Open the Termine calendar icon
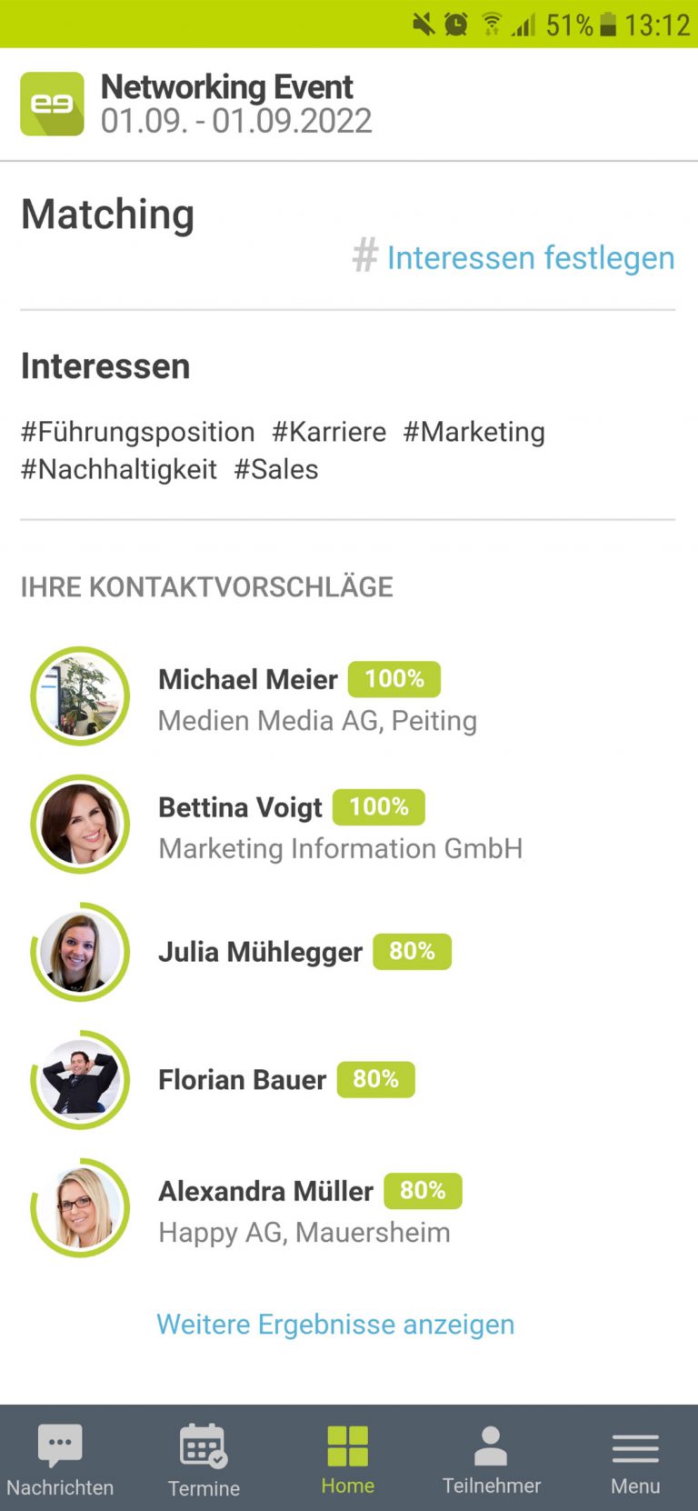The width and height of the screenshot is (698, 1511). [203, 1446]
